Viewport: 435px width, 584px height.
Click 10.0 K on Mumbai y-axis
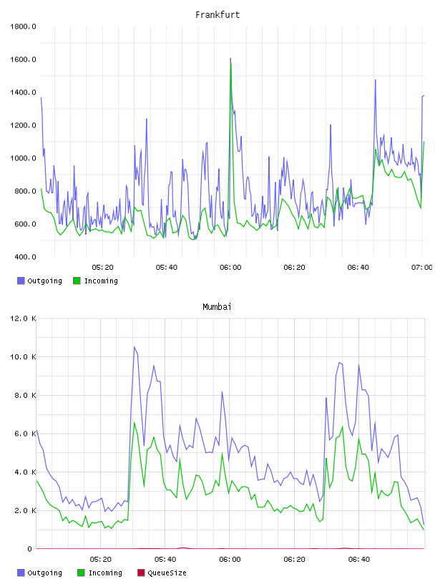pos(23,357)
